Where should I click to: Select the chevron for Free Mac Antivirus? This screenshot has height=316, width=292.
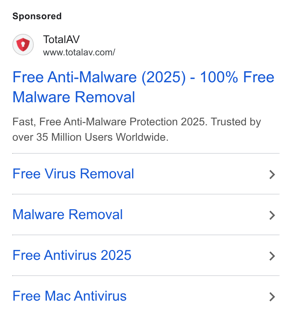coord(272,297)
